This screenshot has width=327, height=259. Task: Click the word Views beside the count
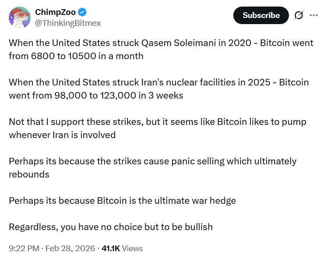coord(132,248)
